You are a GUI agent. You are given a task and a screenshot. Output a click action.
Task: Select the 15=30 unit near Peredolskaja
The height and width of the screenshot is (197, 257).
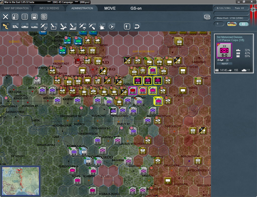pos(72,171)
